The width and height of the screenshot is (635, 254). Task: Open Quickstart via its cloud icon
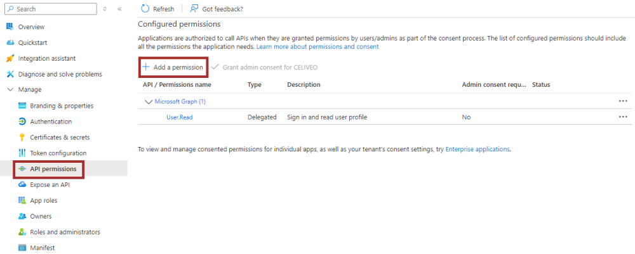coord(10,42)
